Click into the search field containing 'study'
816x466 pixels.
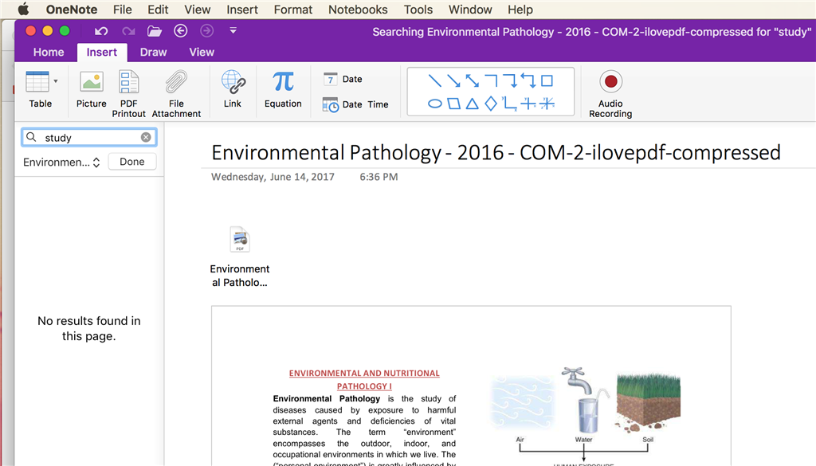(x=89, y=137)
